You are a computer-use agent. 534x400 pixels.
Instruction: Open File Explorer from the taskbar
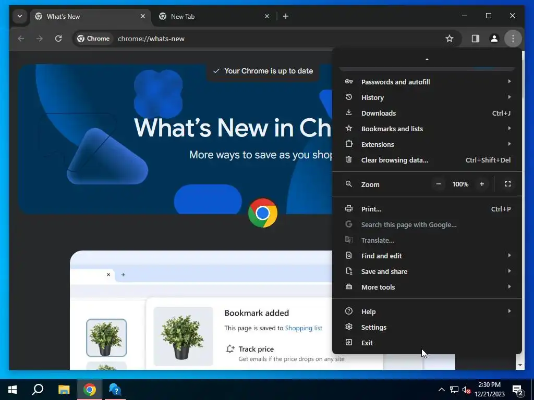(x=64, y=390)
